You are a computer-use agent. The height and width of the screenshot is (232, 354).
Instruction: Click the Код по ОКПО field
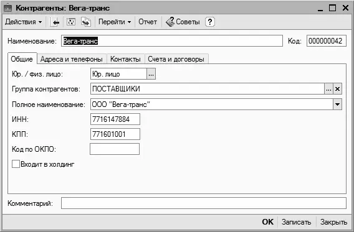[x=115, y=149]
